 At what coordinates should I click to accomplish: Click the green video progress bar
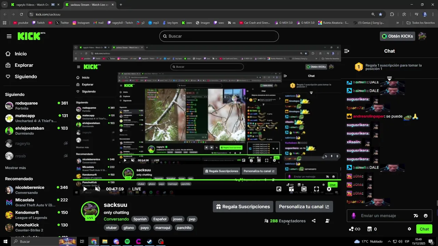click(207, 180)
